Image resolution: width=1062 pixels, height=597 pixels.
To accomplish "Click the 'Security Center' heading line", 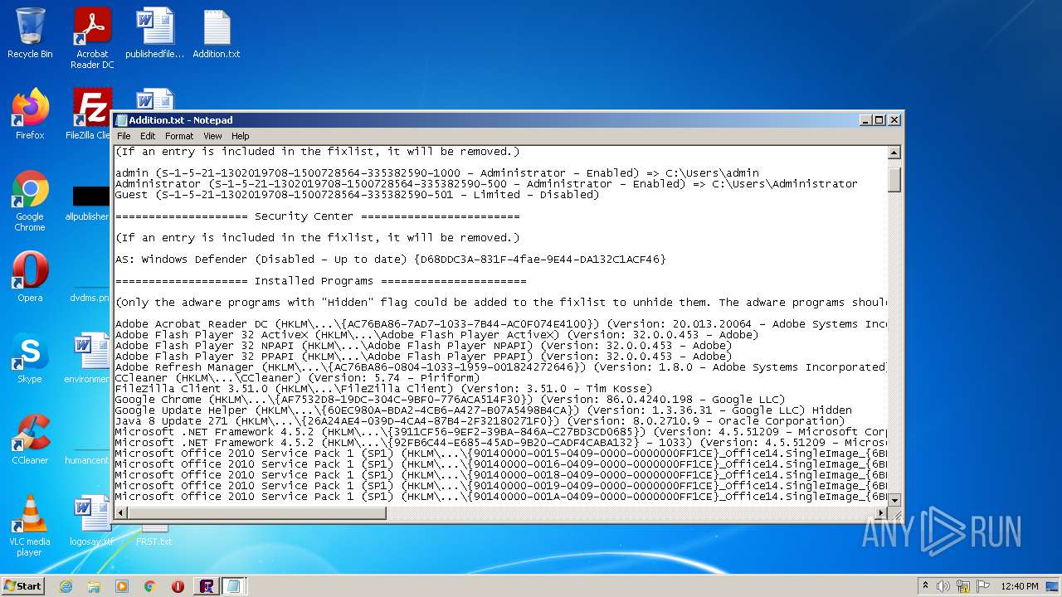I will 317,216.
